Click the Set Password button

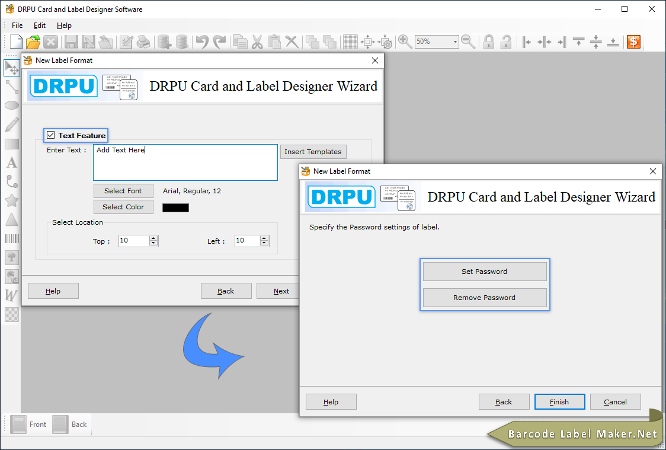tap(485, 272)
